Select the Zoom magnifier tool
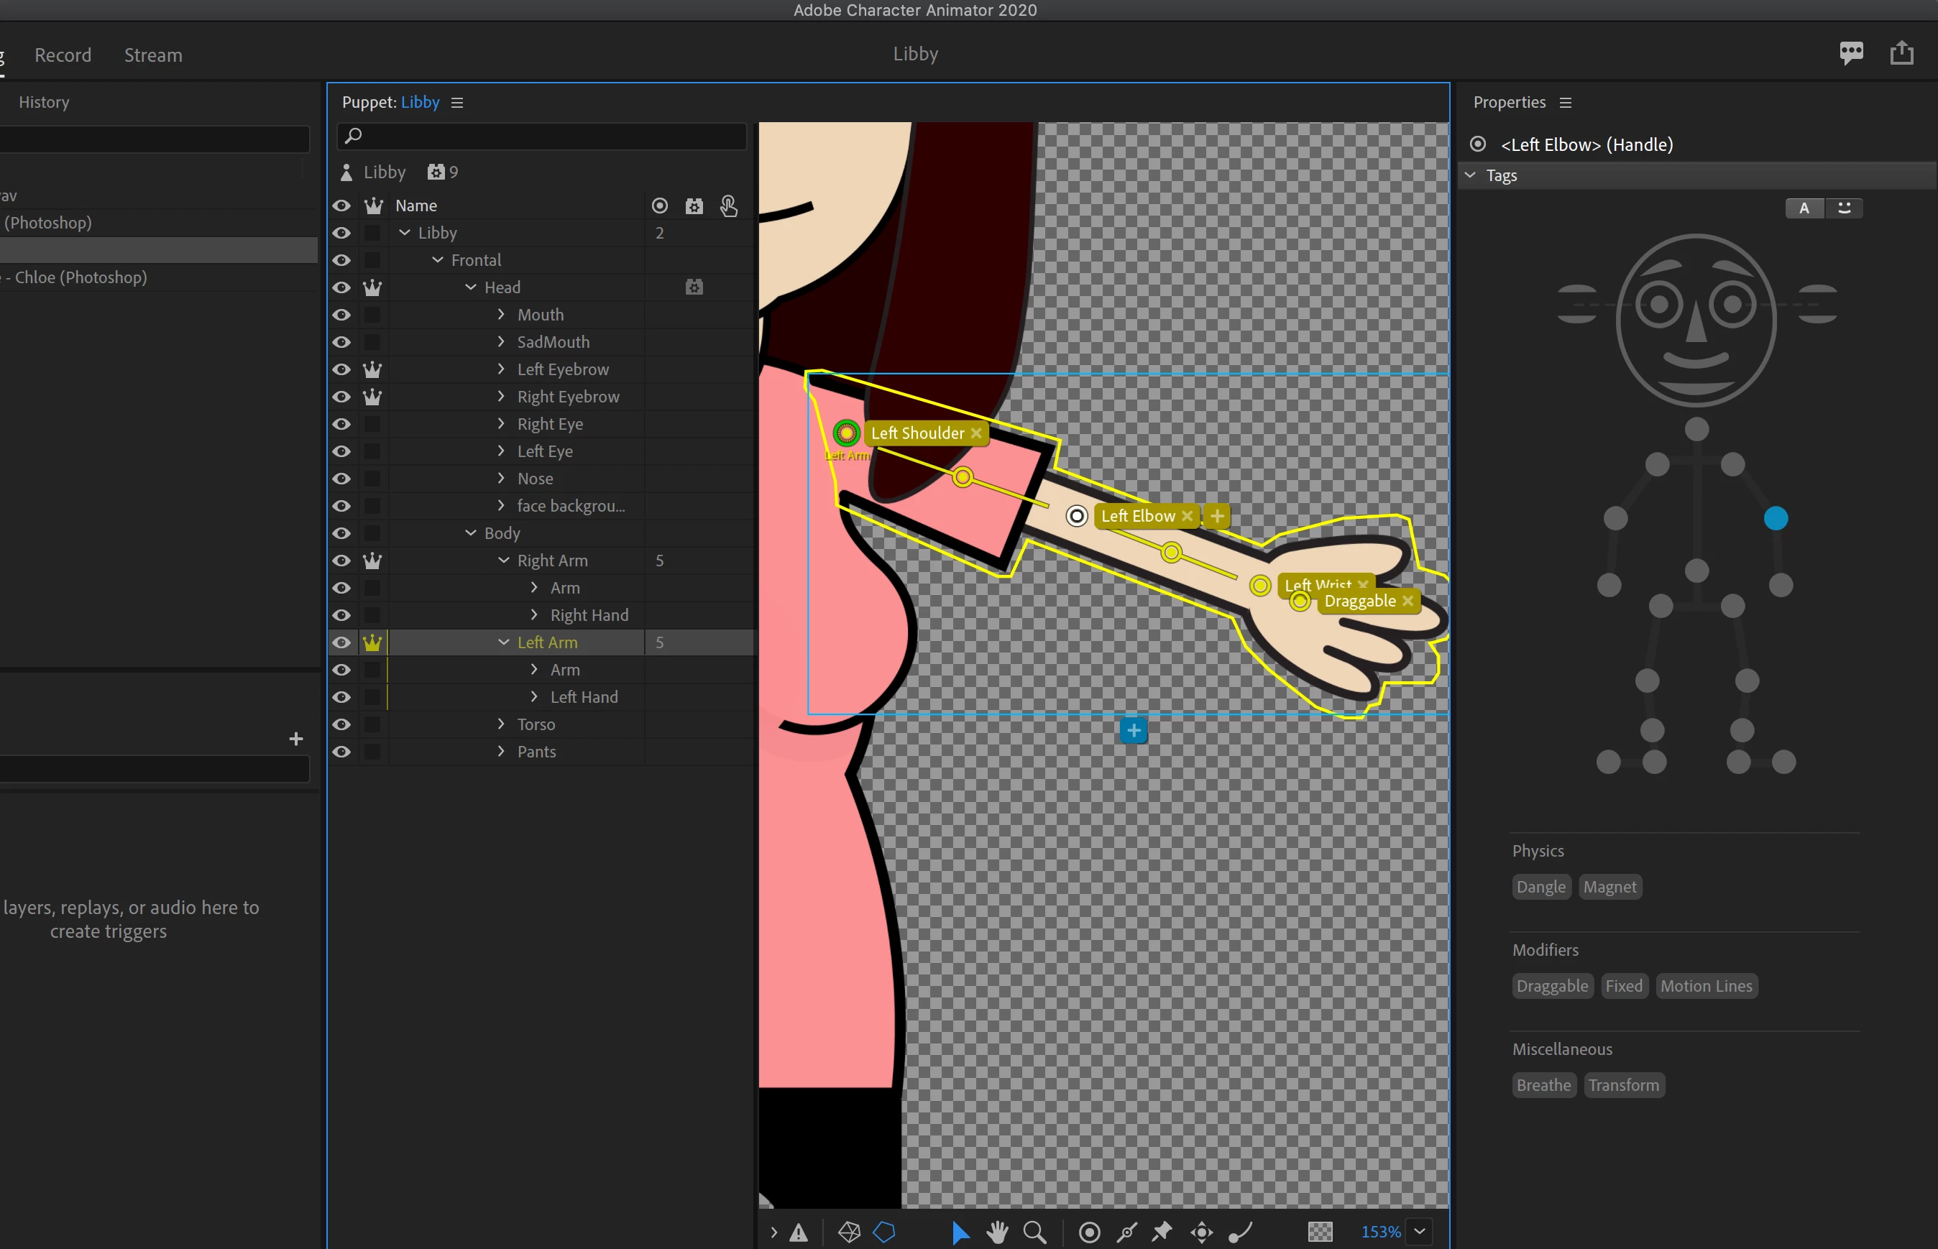1938x1249 pixels. 1034,1232
